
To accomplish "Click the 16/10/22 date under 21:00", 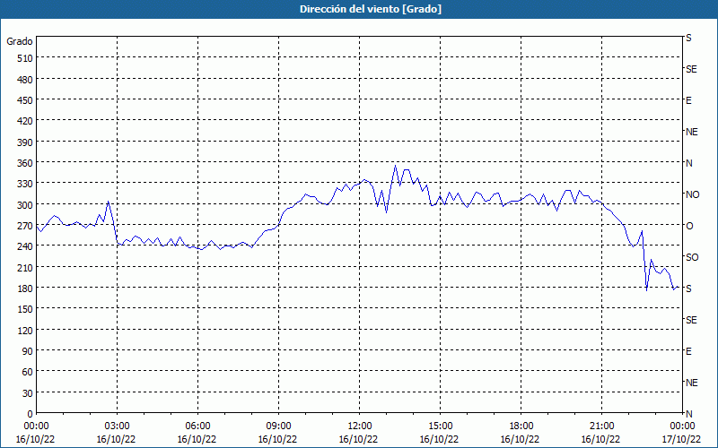I will pos(600,439).
